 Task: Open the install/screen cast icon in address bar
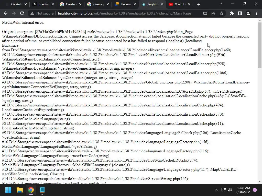pos(205,13)
